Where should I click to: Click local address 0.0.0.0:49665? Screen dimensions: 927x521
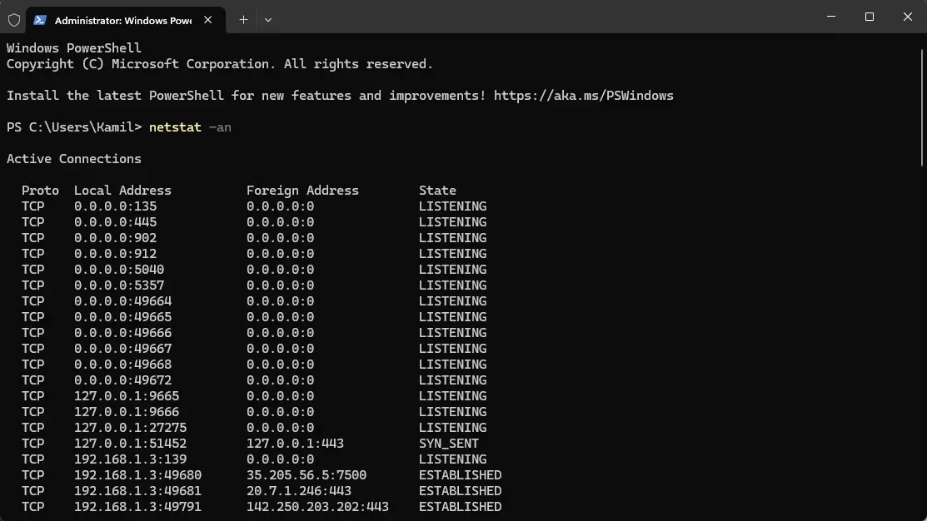tap(123, 317)
